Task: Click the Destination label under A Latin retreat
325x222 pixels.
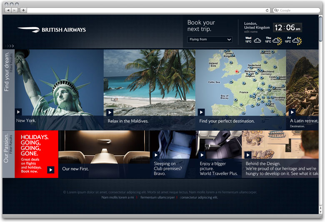Action: pos(297,126)
